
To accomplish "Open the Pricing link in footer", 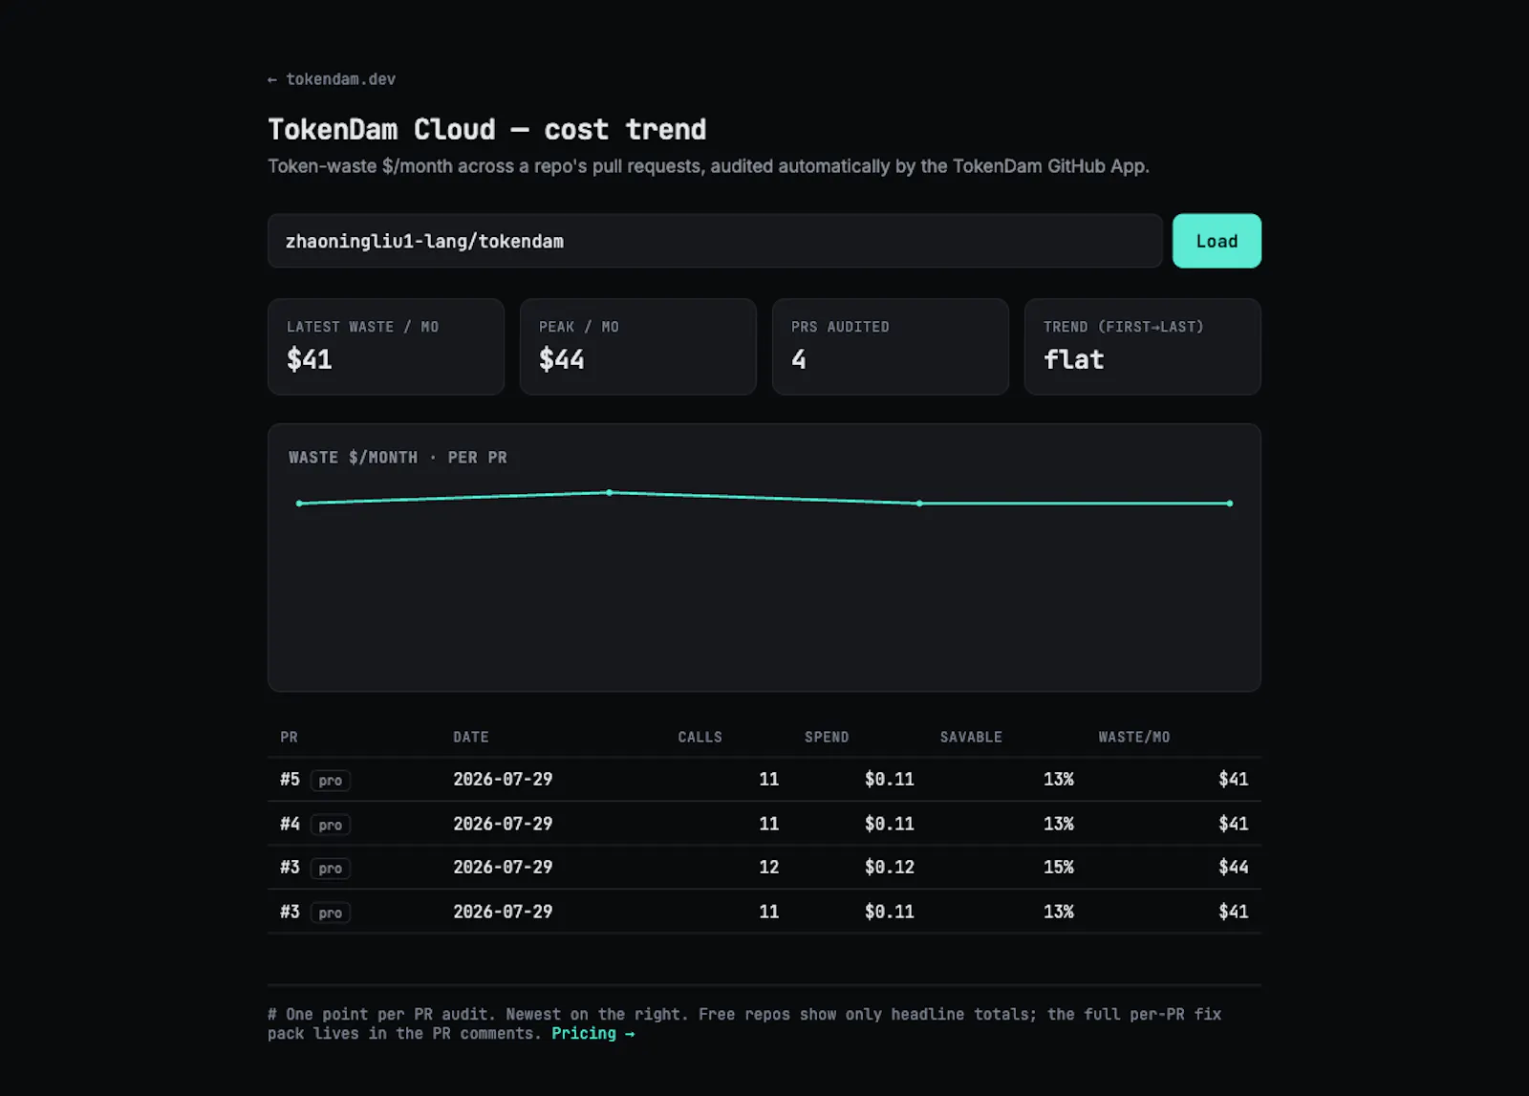I will (592, 1034).
